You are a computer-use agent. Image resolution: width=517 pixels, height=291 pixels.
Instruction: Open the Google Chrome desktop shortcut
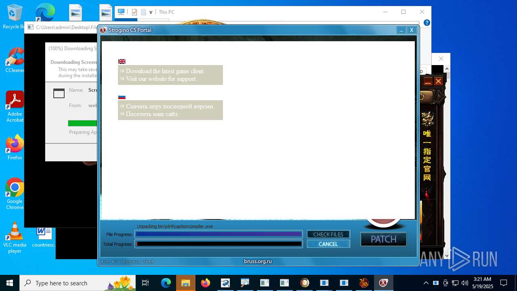(15, 194)
